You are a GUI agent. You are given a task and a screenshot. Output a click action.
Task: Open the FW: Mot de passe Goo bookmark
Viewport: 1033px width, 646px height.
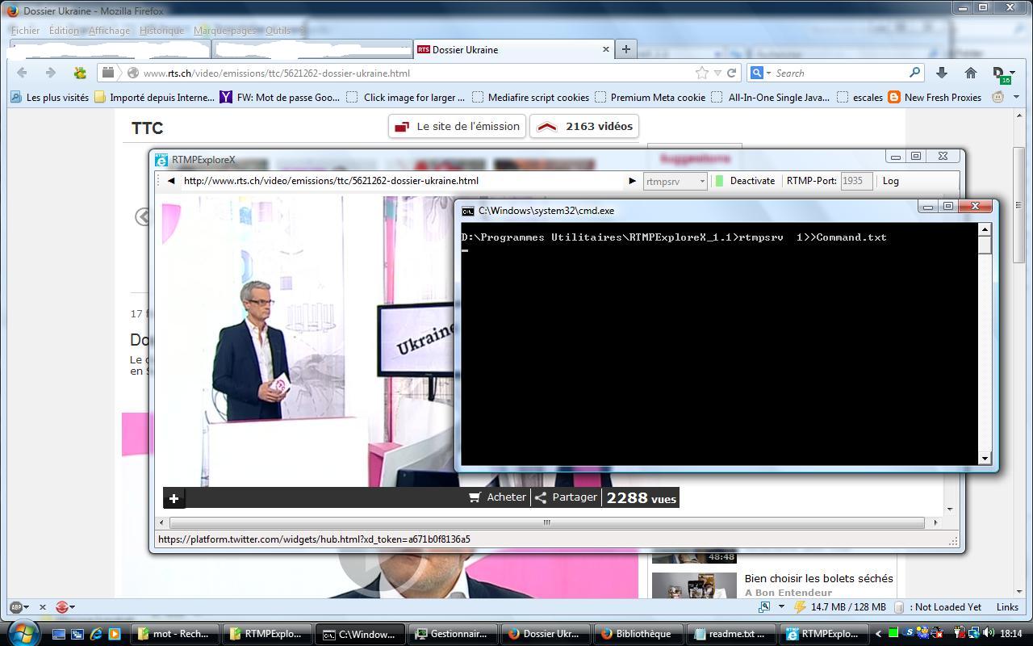click(280, 97)
